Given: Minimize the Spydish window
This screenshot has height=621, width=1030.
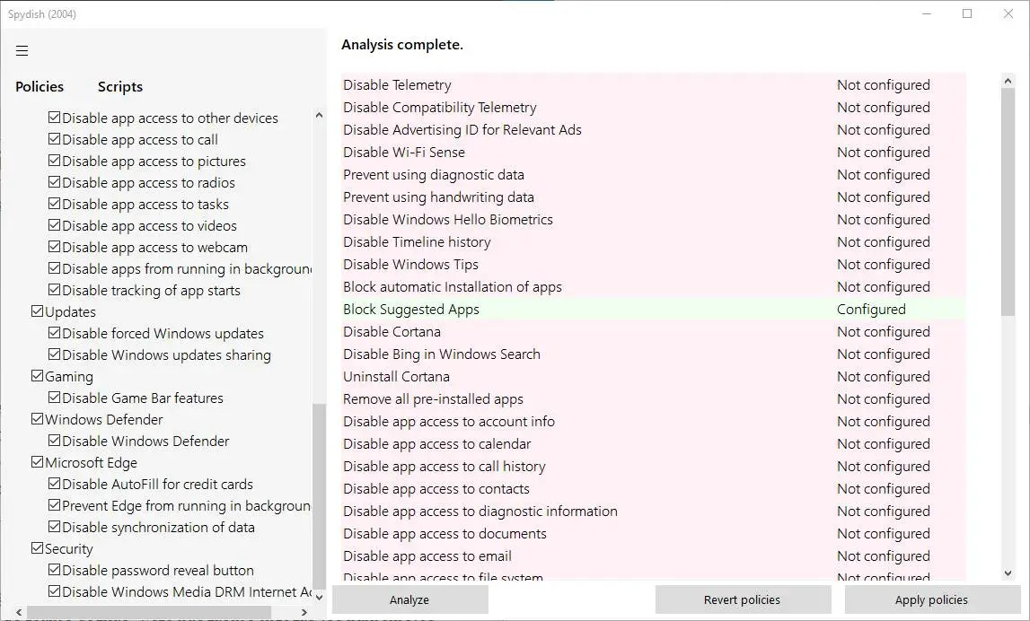Looking at the screenshot, I should 926,13.
